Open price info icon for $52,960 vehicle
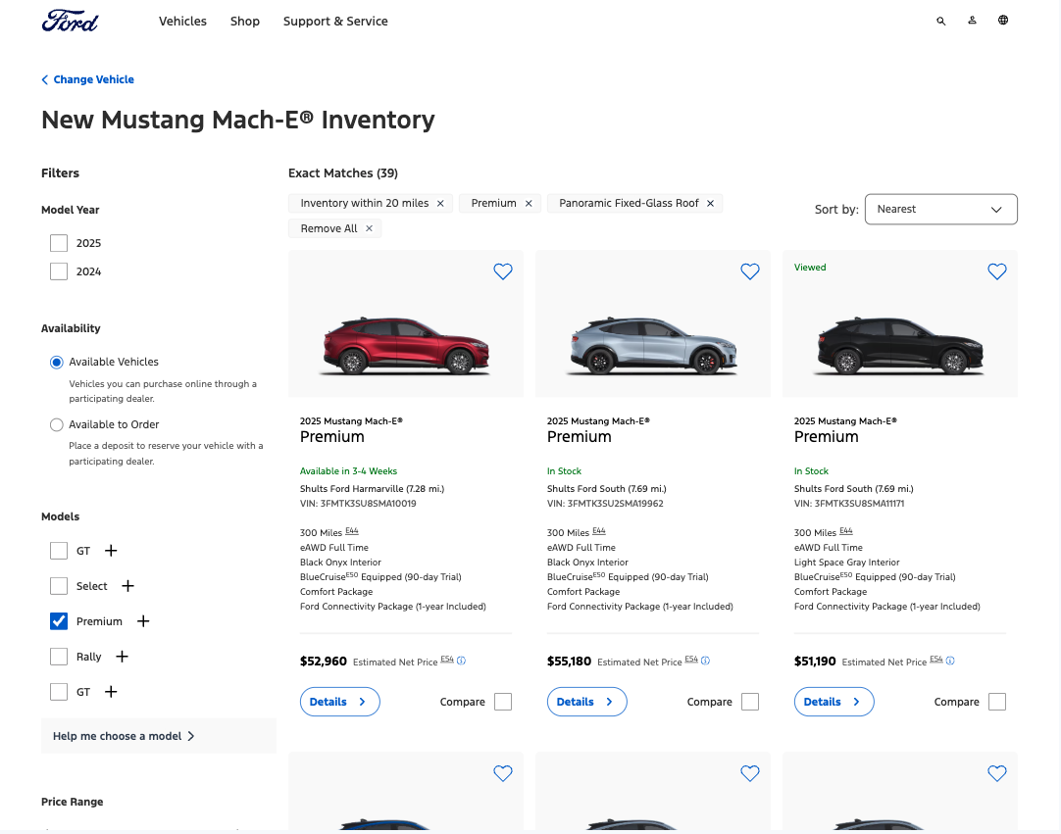Viewport: 1061px width, 834px height. pyautogui.click(x=462, y=661)
